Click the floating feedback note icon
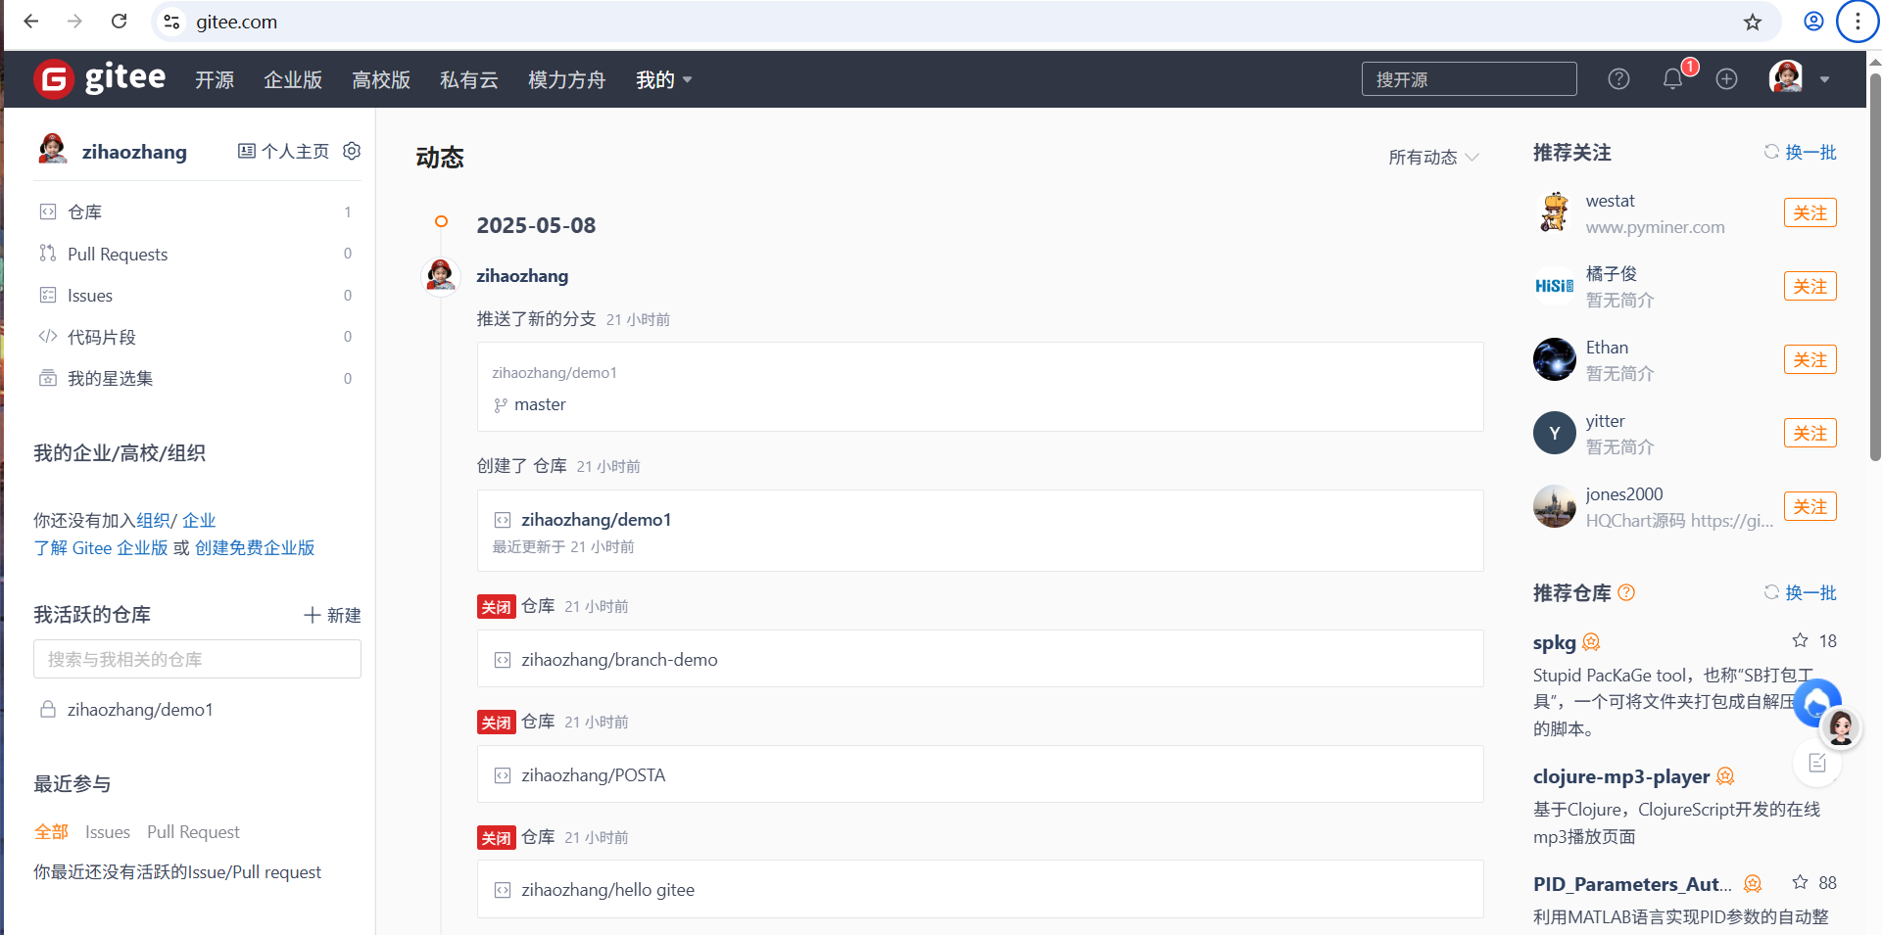 point(1817,763)
